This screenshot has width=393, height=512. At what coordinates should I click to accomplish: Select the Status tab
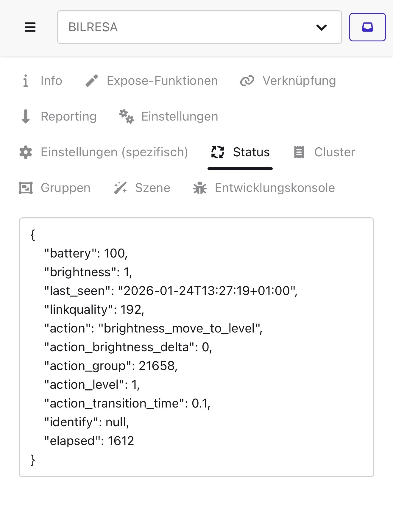[x=251, y=152]
